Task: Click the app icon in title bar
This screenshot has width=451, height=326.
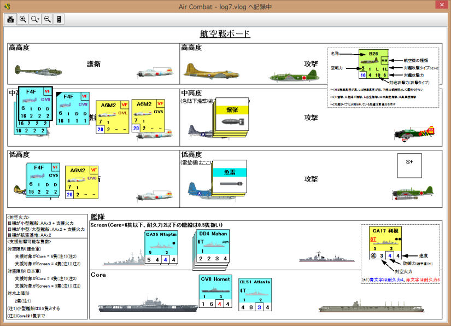Action: (8, 6)
